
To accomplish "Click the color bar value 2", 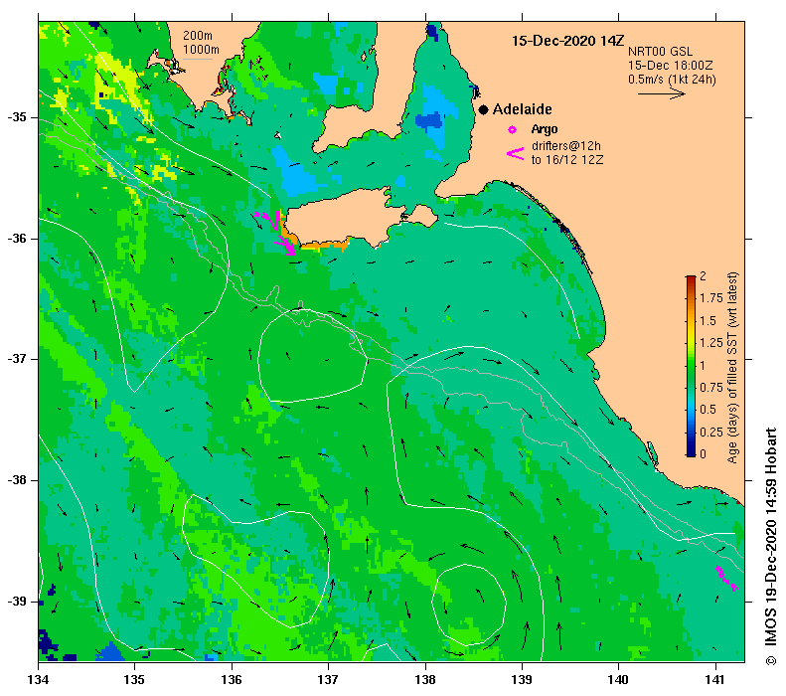I will click(x=703, y=275).
